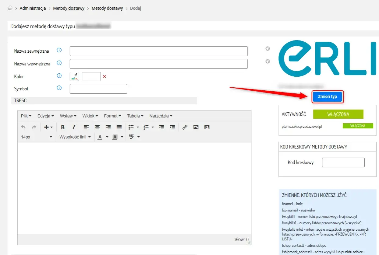This screenshot has height=255, width=379.
Task: Focus the Kod kreskowy input field
Action: tap(343, 162)
